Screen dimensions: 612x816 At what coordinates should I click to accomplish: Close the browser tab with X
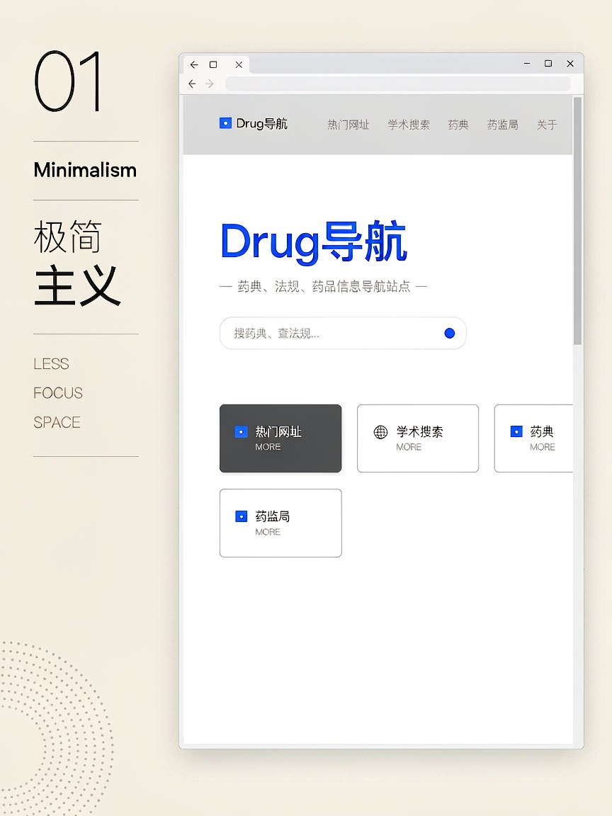point(239,64)
